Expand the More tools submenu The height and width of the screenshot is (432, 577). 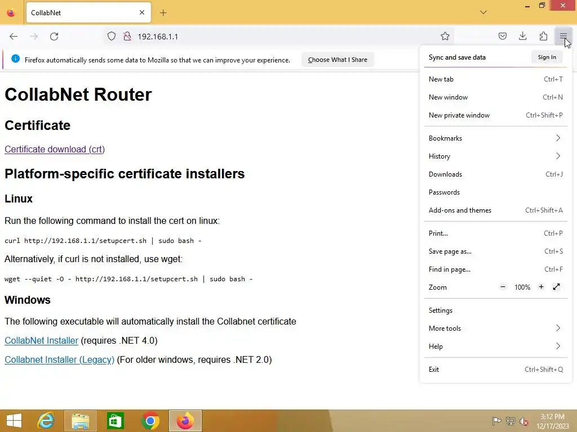[496, 328]
